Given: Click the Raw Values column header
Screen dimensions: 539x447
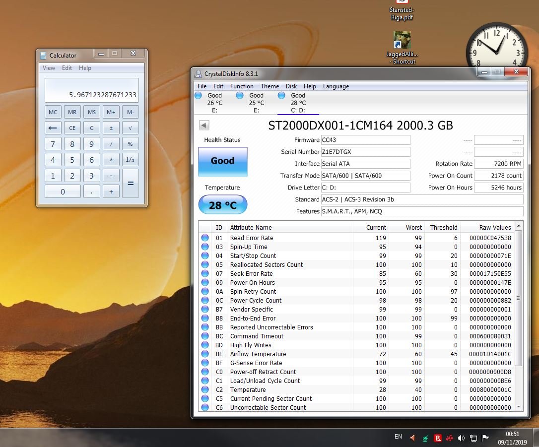Looking at the screenshot, I should (x=494, y=228).
